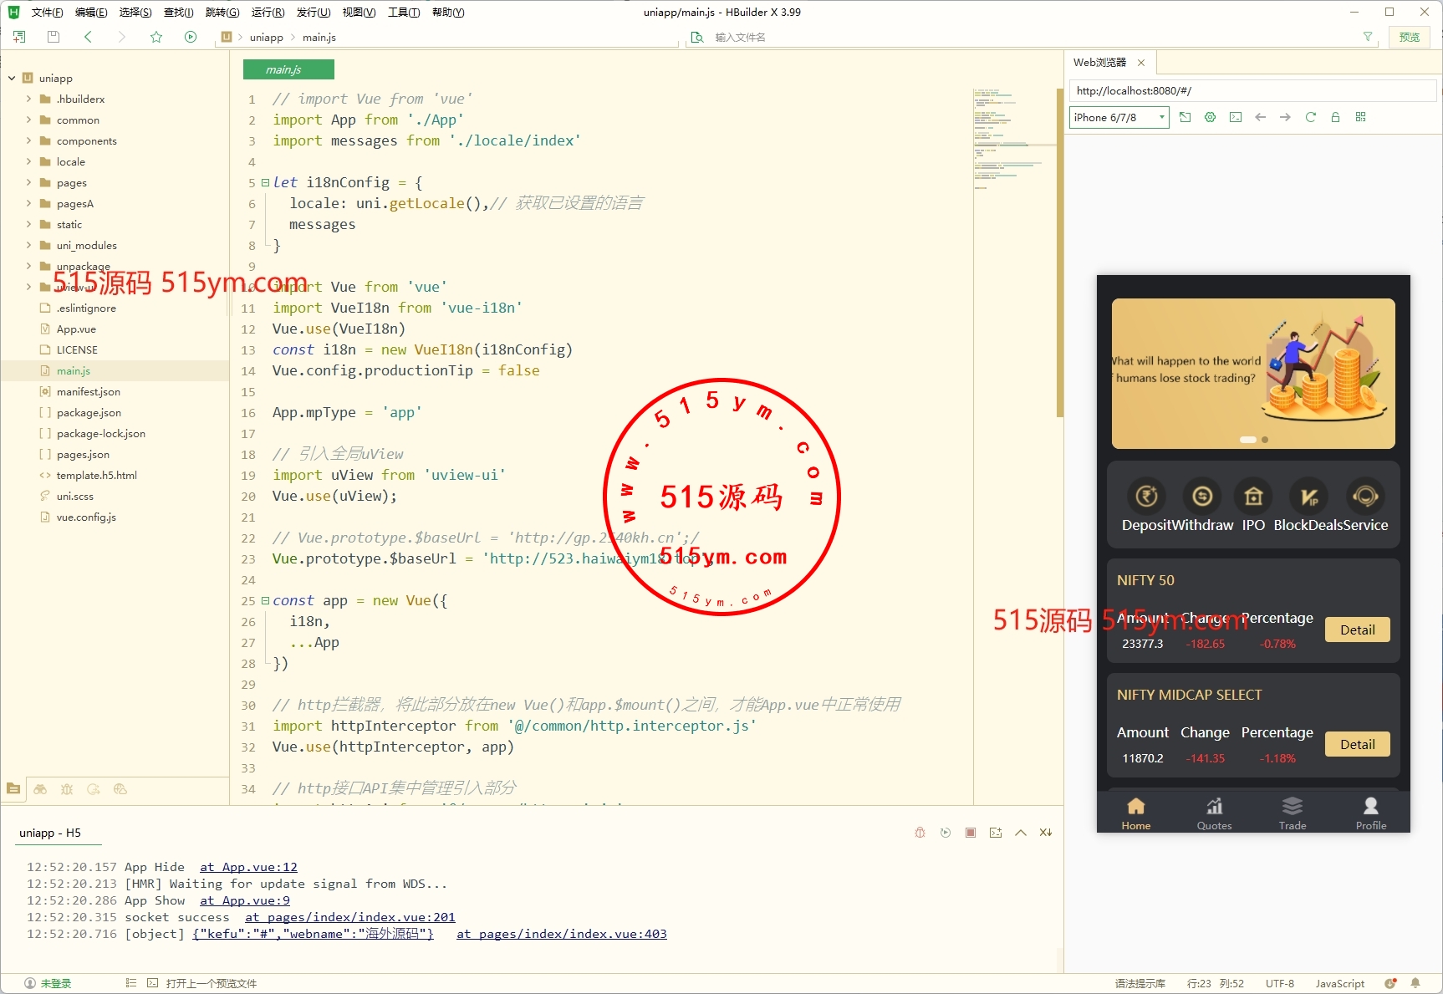This screenshot has height=994, width=1443.
Task: Open browser settings gear icon
Action: pyautogui.click(x=1210, y=117)
